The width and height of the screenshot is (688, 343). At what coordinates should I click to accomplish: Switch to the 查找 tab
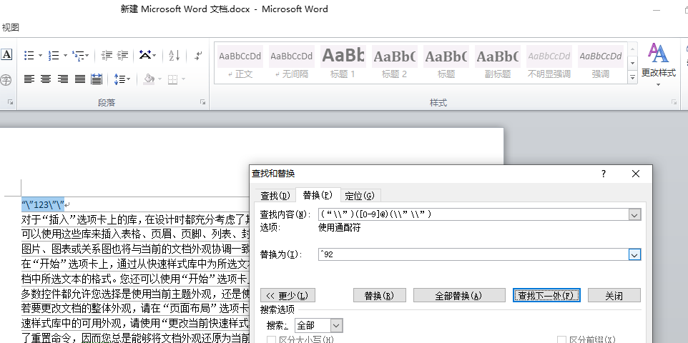coord(275,196)
